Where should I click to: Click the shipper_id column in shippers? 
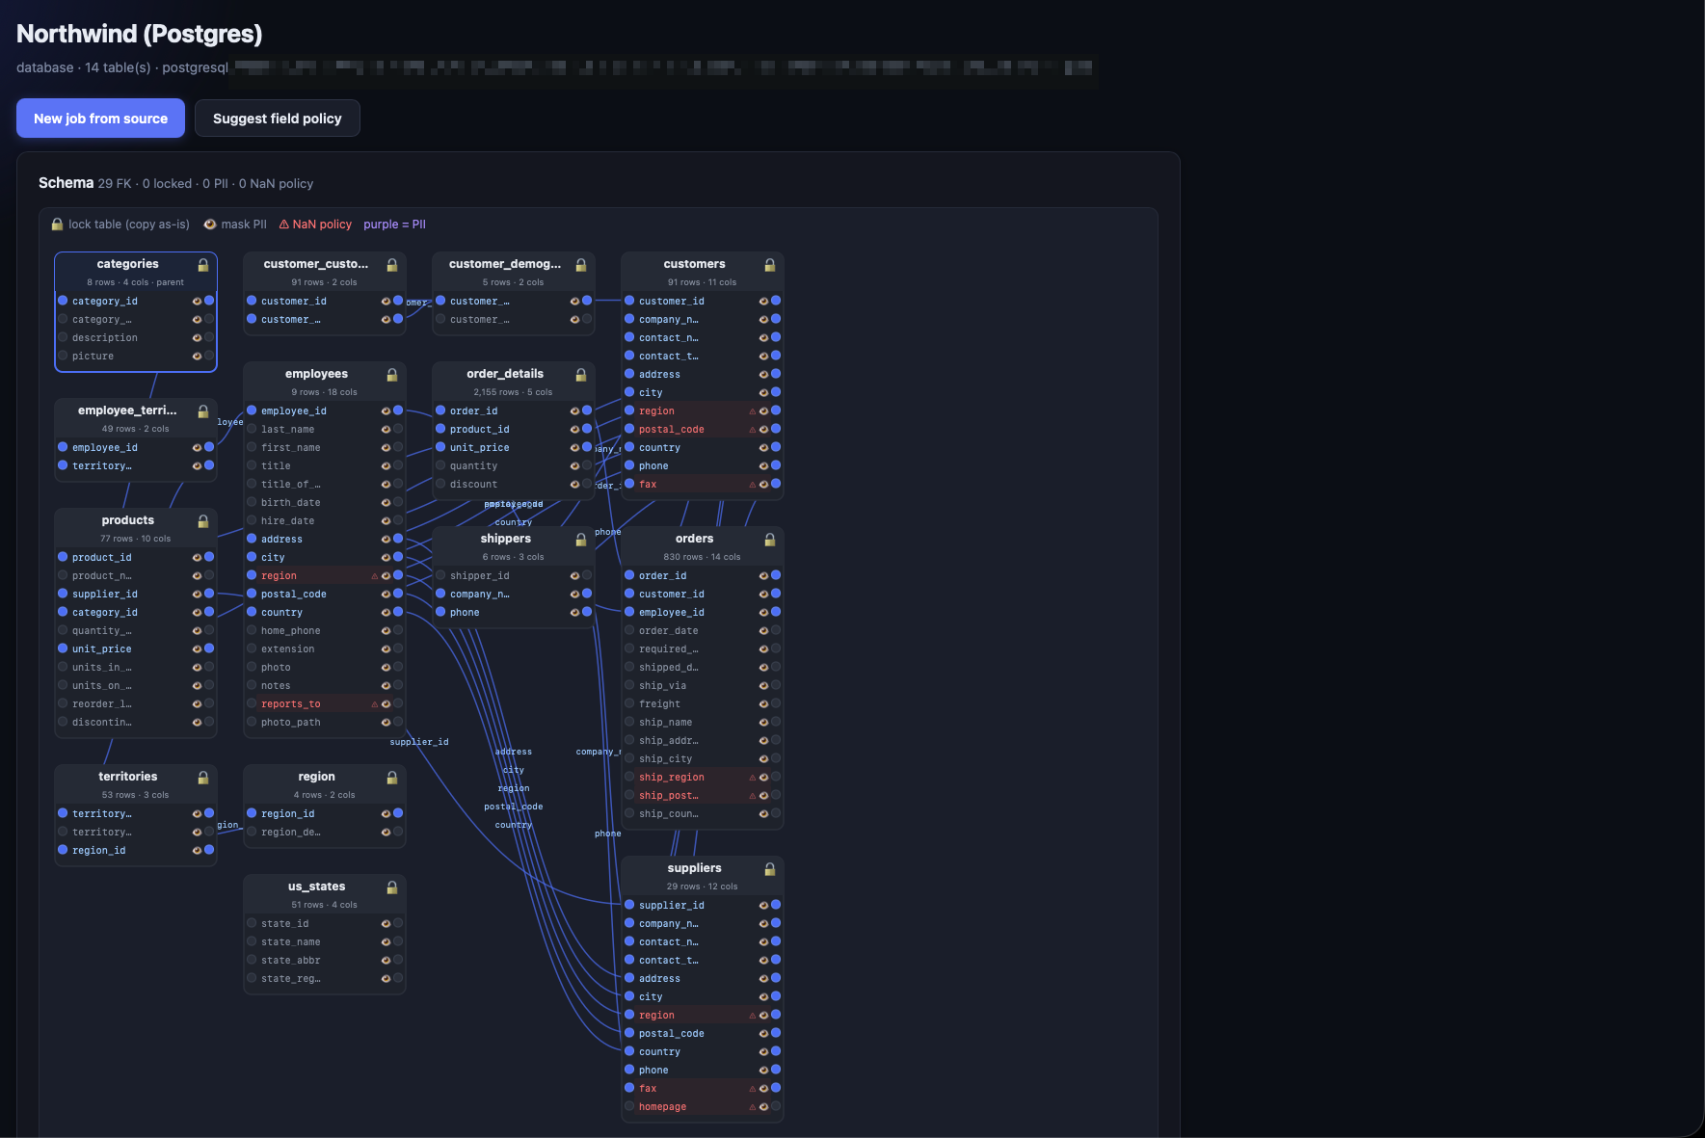[x=514, y=576]
